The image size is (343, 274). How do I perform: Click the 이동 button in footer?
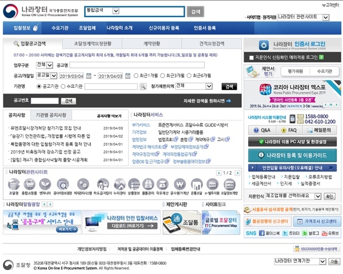[334, 261]
